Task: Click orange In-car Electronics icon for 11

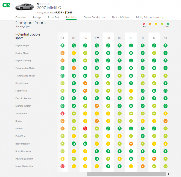Action: pyautogui.click(x=143, y=166)
